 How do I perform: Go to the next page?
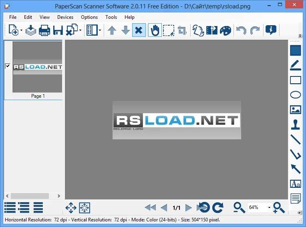189,207
